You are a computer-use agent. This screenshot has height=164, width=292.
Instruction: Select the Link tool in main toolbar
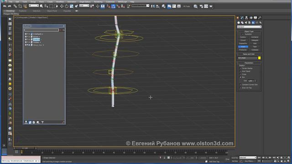[x=15, y=6]
